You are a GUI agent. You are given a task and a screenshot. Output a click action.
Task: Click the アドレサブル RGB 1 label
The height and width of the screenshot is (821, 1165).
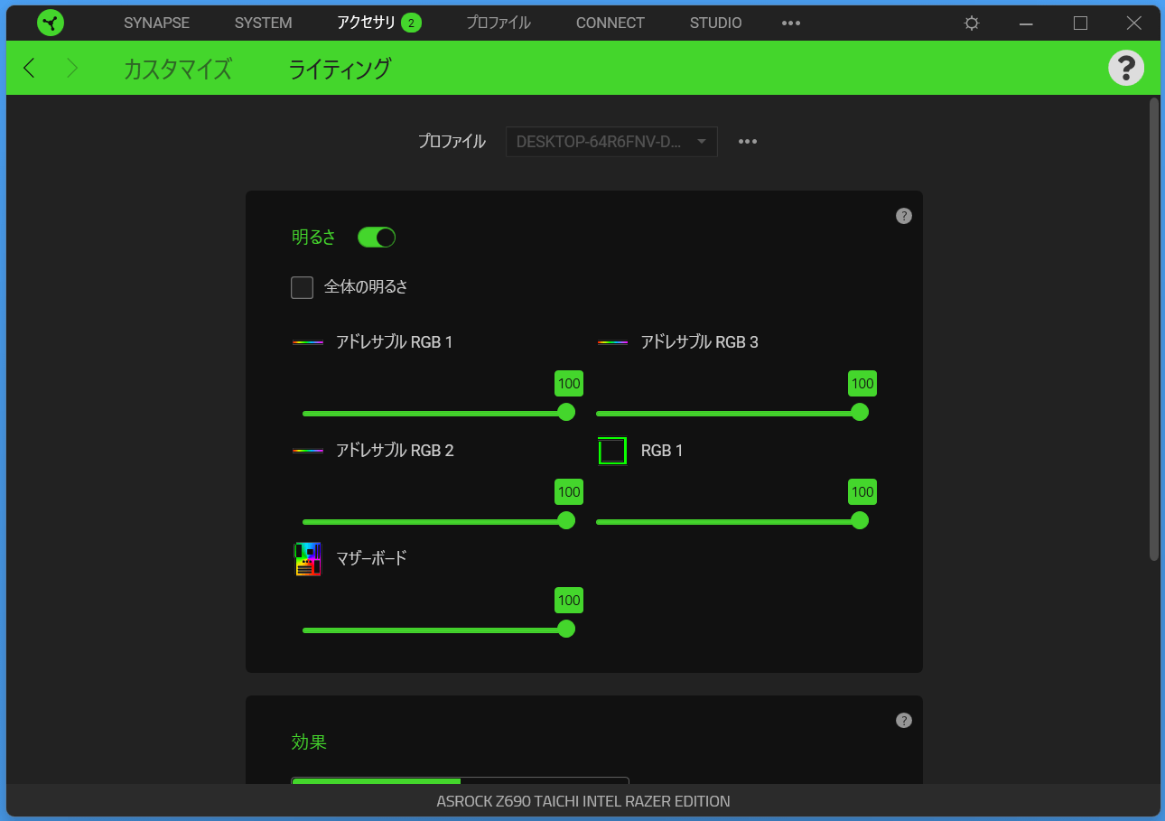(395, 342)
